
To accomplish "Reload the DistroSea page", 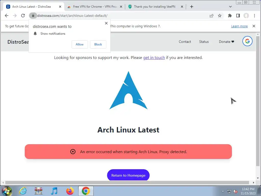I will point(23,16).
